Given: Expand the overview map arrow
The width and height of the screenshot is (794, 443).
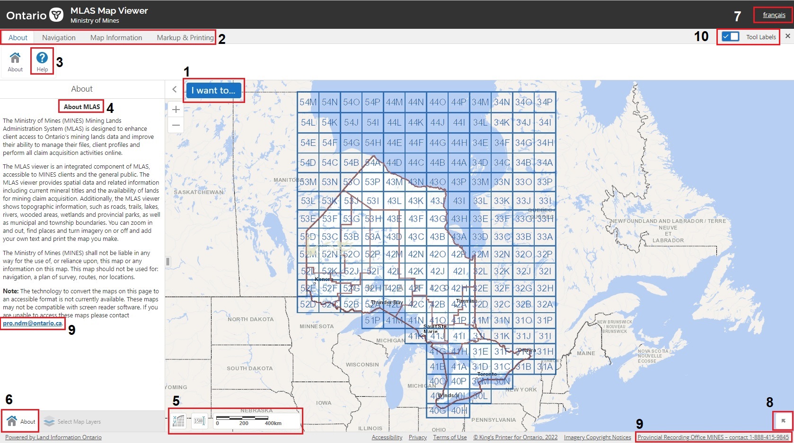Looking at the screenshot, I should click(783, 421).
